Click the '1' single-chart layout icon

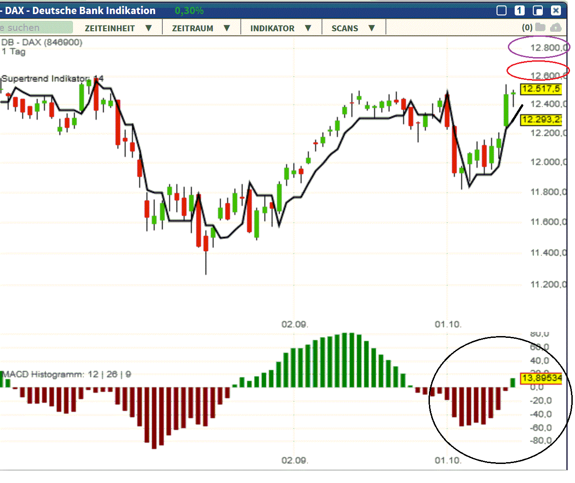click(x=520, y=10)
